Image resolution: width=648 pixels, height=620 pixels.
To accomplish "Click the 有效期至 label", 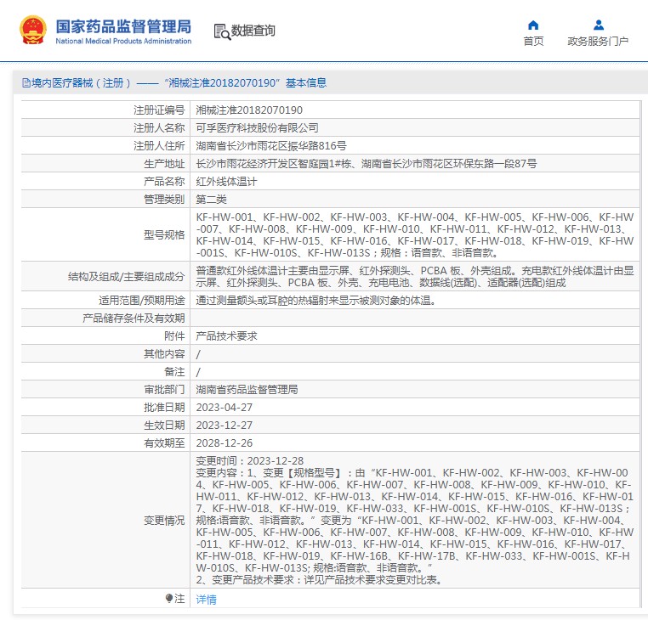I will point(164,442).
